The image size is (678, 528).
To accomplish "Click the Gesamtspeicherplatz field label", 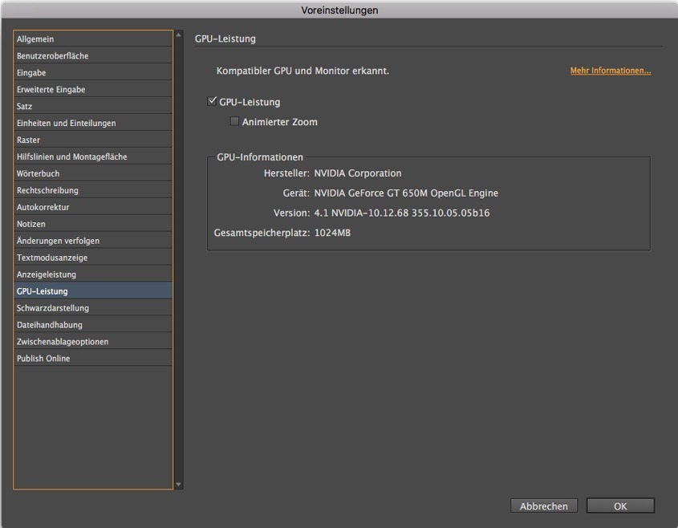I will 262,233.
